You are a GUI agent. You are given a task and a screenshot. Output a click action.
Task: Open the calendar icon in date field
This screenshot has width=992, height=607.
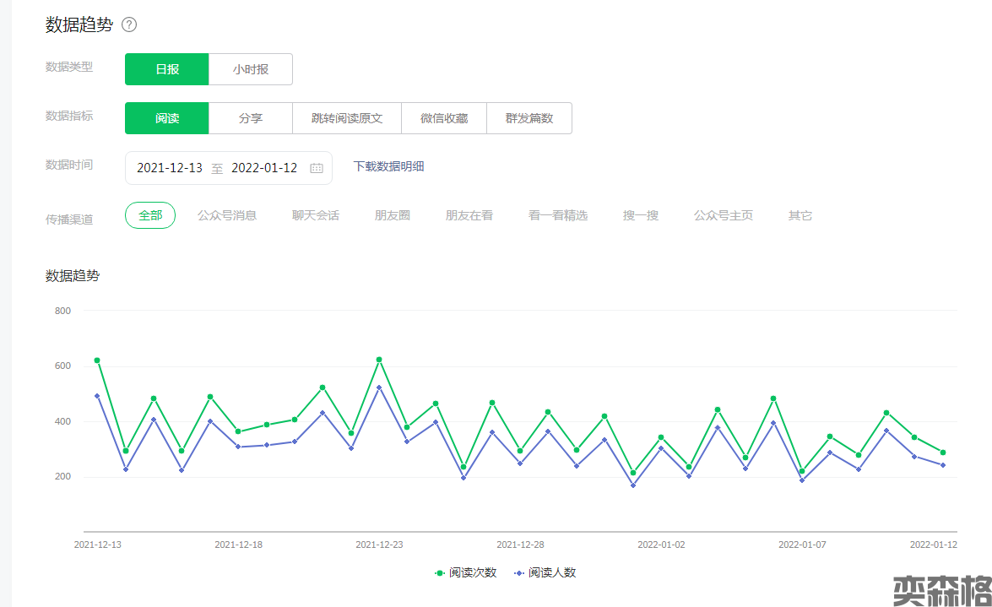pyautogui.click(x=317, y=168)
